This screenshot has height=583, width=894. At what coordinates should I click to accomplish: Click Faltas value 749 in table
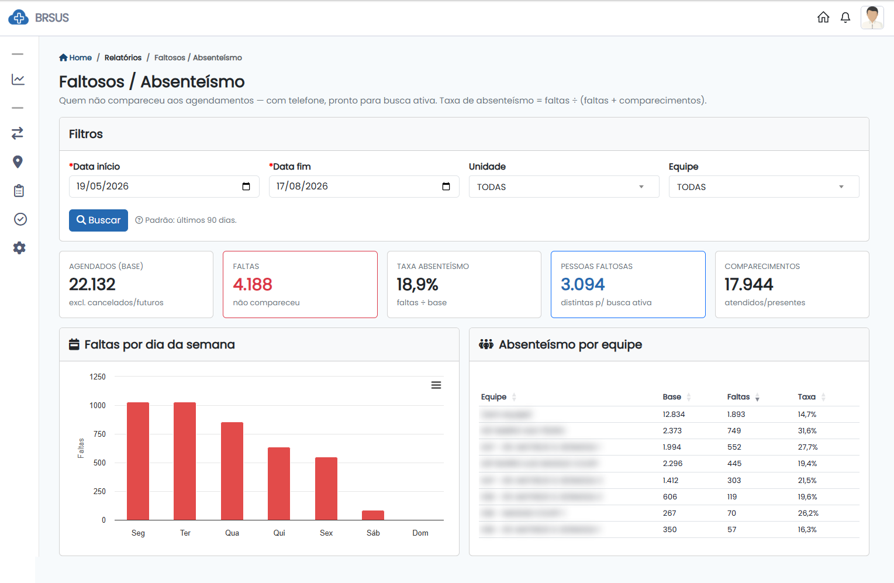pyautogui.click(x=734, y=430)
